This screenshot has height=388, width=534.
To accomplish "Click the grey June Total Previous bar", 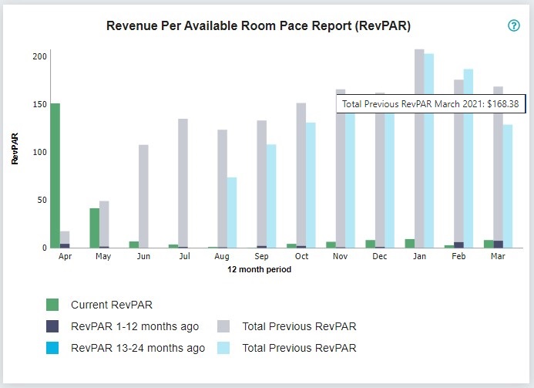I will coord(143,196).
